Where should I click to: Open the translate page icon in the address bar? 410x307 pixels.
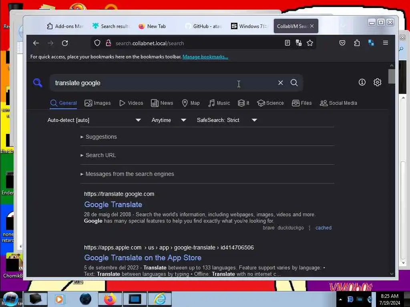(299, 43)
